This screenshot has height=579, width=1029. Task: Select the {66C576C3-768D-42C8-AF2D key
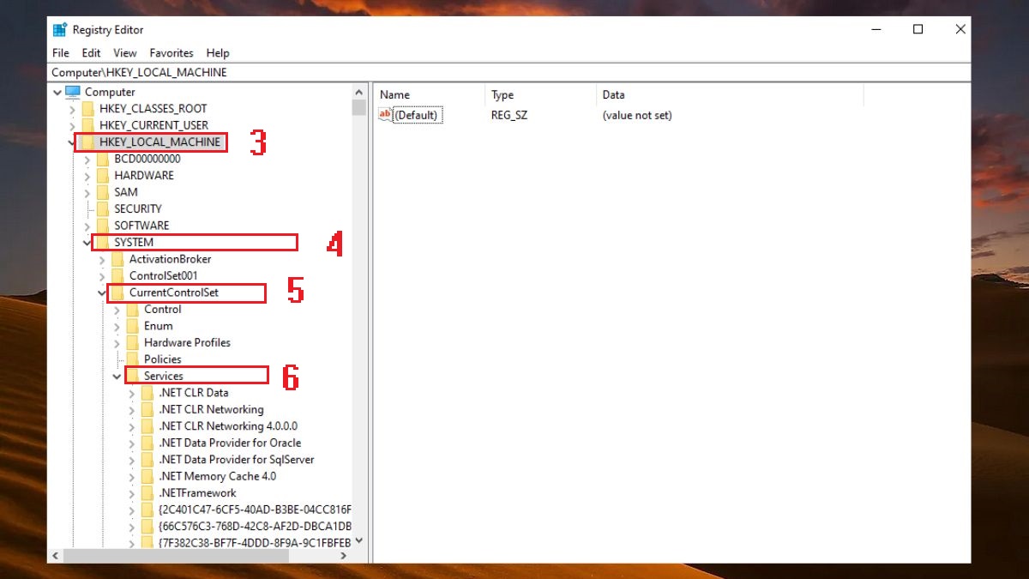(255, 526)
